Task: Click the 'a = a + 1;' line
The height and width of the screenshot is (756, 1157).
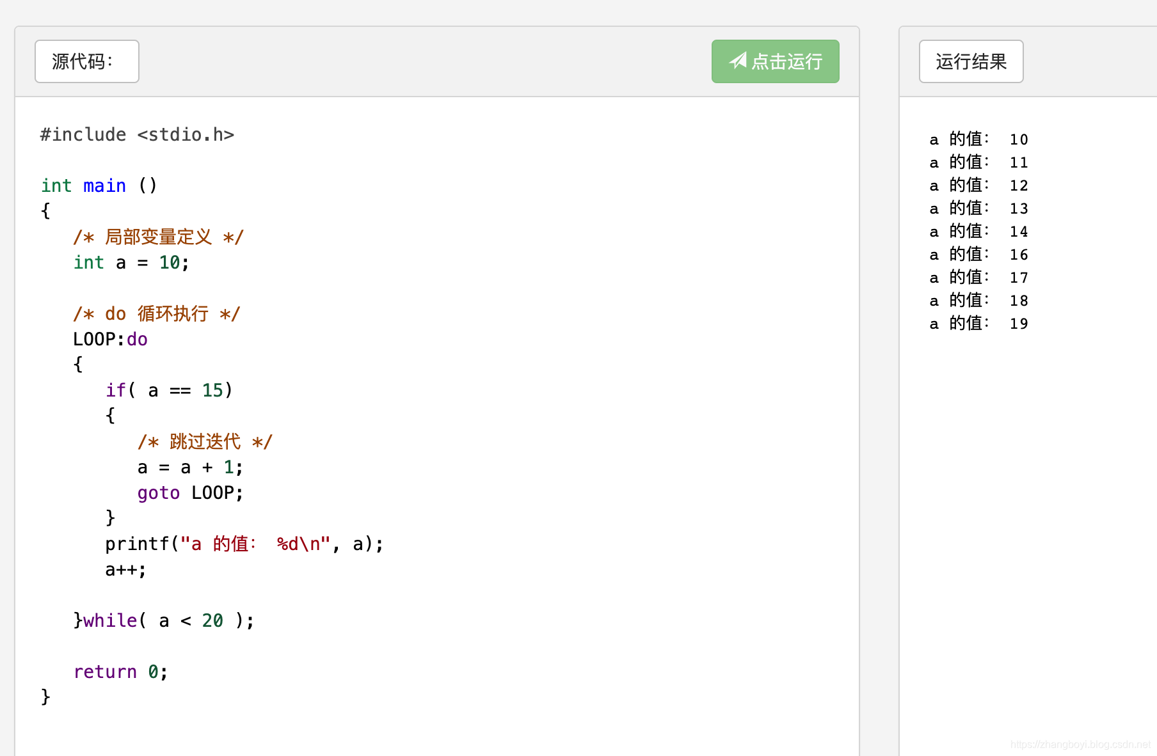Action: click(x=190, y=467)
